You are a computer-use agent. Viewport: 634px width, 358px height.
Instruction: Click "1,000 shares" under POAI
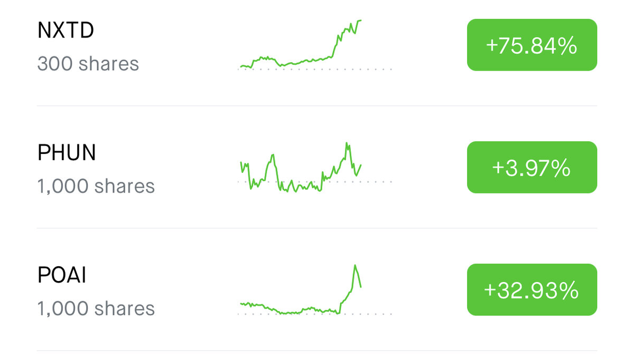[x=96, y=308]
